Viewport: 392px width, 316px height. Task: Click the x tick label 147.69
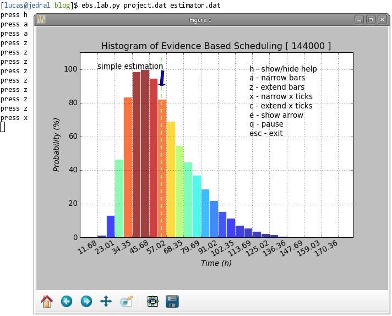291,248
